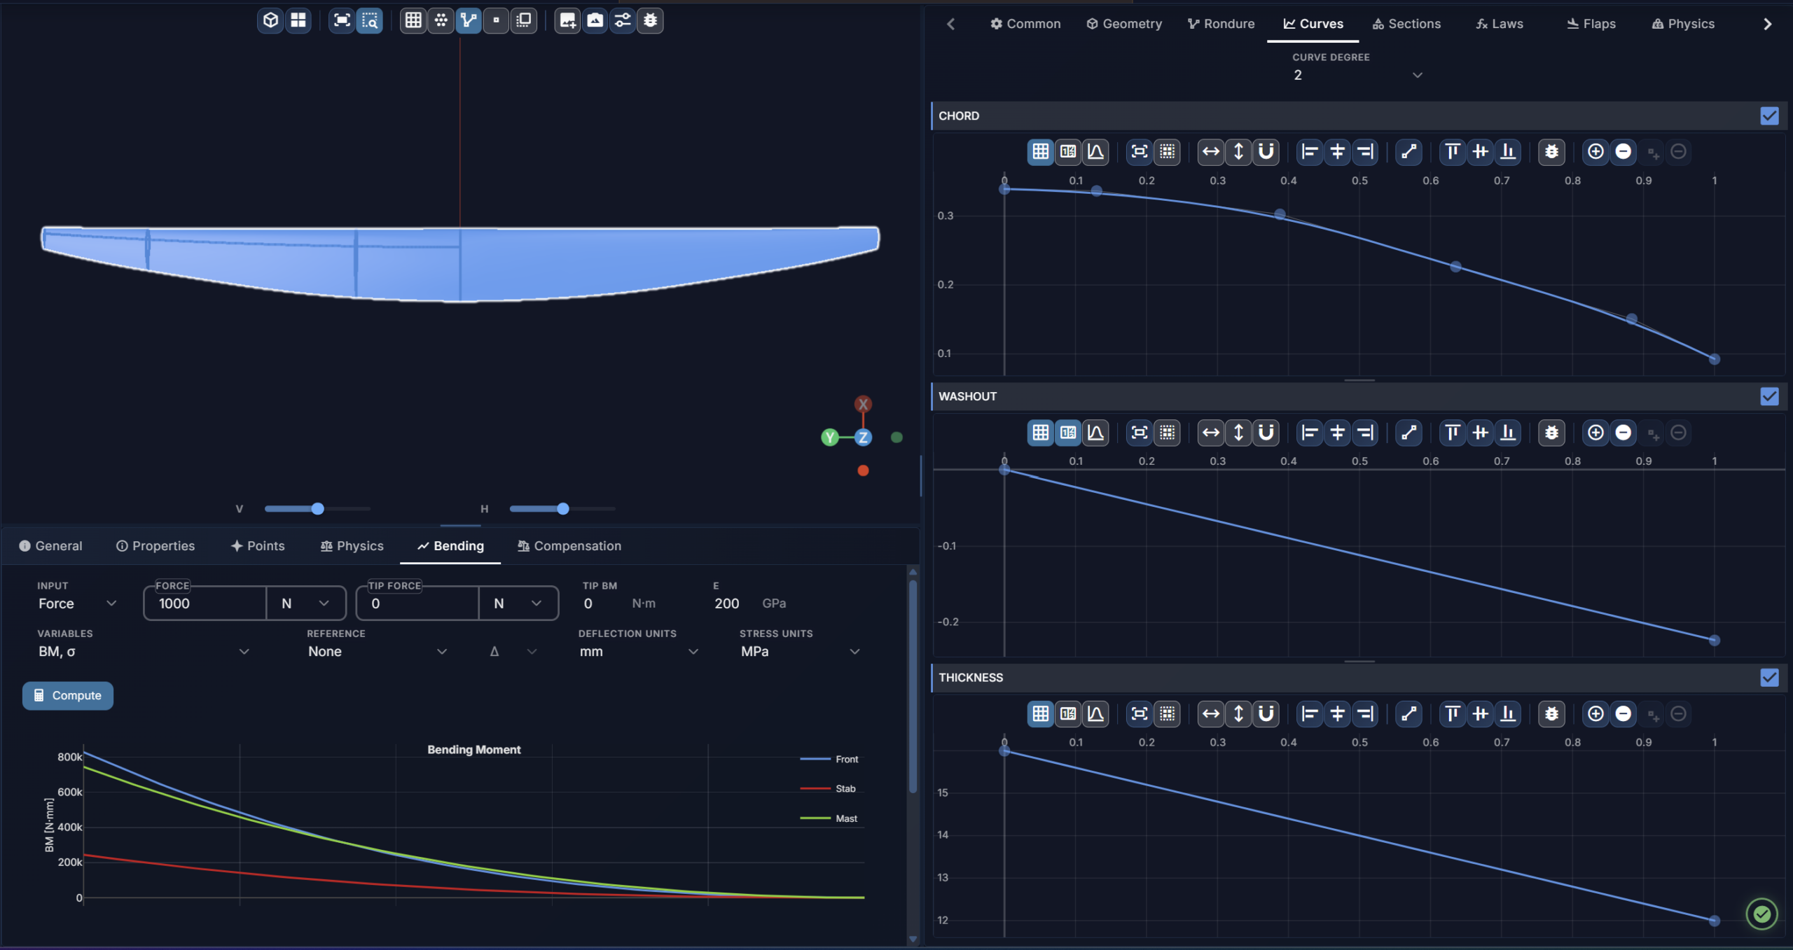
Task: Expand the Stress Units MPa dropdown
Action: click(800, 651)
